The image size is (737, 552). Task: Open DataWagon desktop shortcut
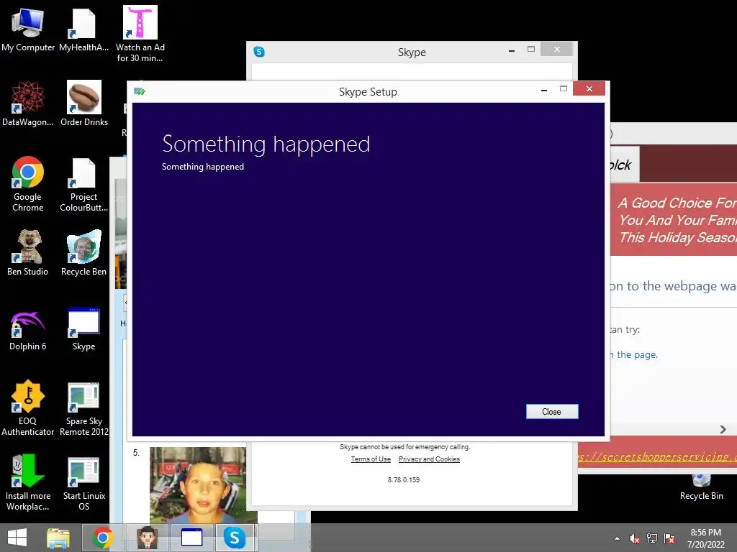(28, 103)
